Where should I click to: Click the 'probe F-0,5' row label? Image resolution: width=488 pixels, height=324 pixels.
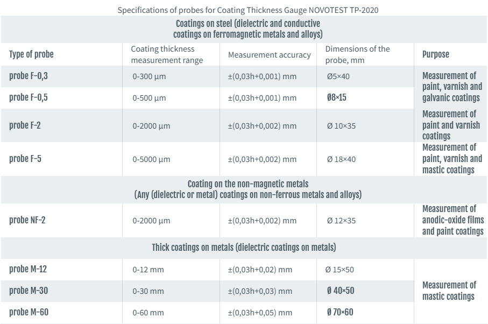tap(29, 97)
